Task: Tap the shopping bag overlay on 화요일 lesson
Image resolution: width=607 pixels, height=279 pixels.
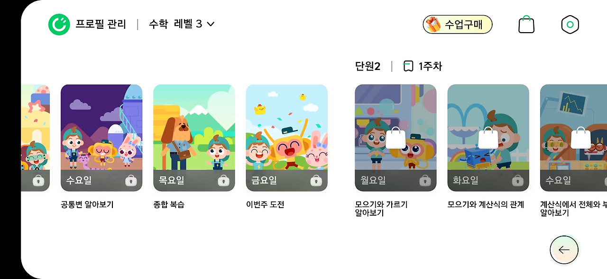Action: tap(488, 138)
